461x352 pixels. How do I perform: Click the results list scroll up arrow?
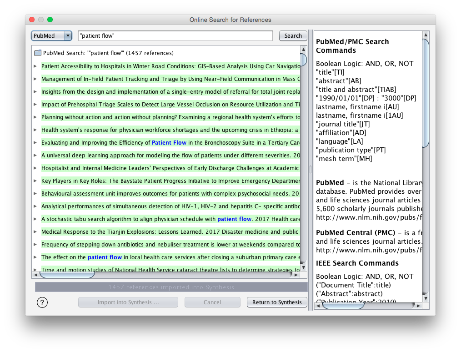click(x=303, y=49)
